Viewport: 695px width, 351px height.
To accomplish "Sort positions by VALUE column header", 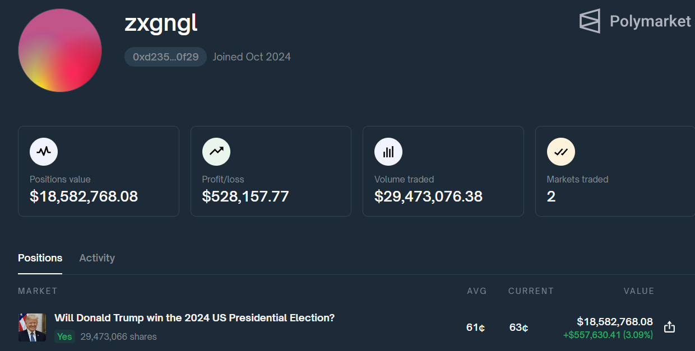I will 639,291.
